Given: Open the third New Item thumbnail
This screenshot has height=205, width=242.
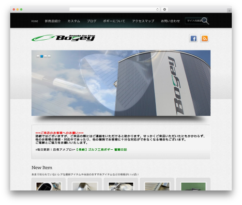Looking at the screenshot, I should click(x=121, y=187).
